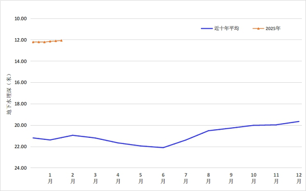Click the 6月 x-axis label

[163, 178]
